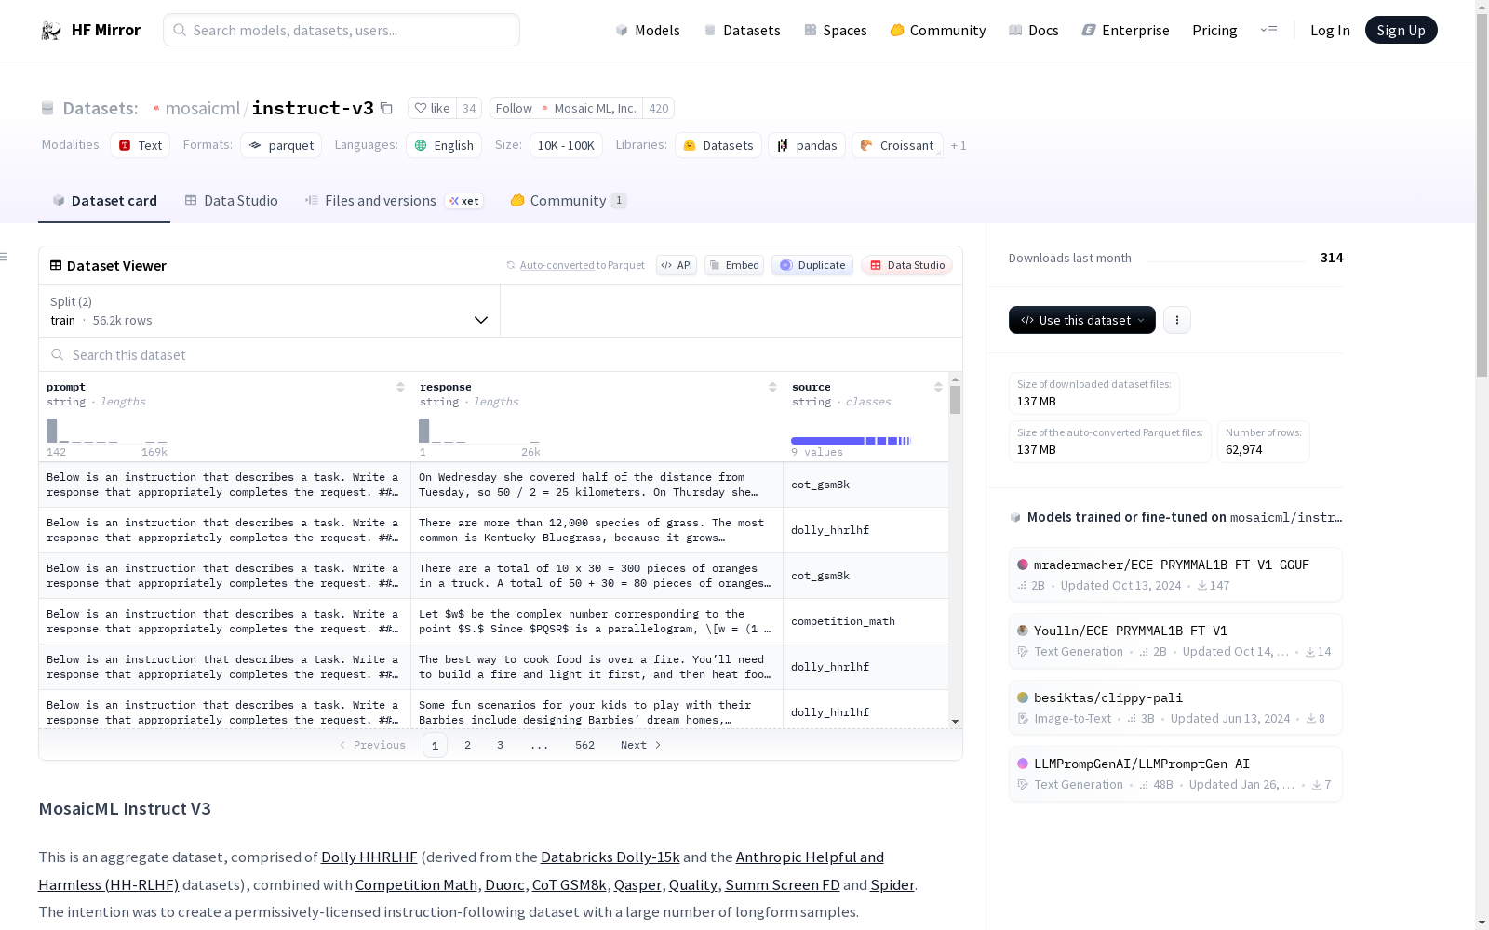Viewport: 1489px width, 930px height.
Task: Click the Datasets stack icon beside the title
Action: (x=47, y=108)
